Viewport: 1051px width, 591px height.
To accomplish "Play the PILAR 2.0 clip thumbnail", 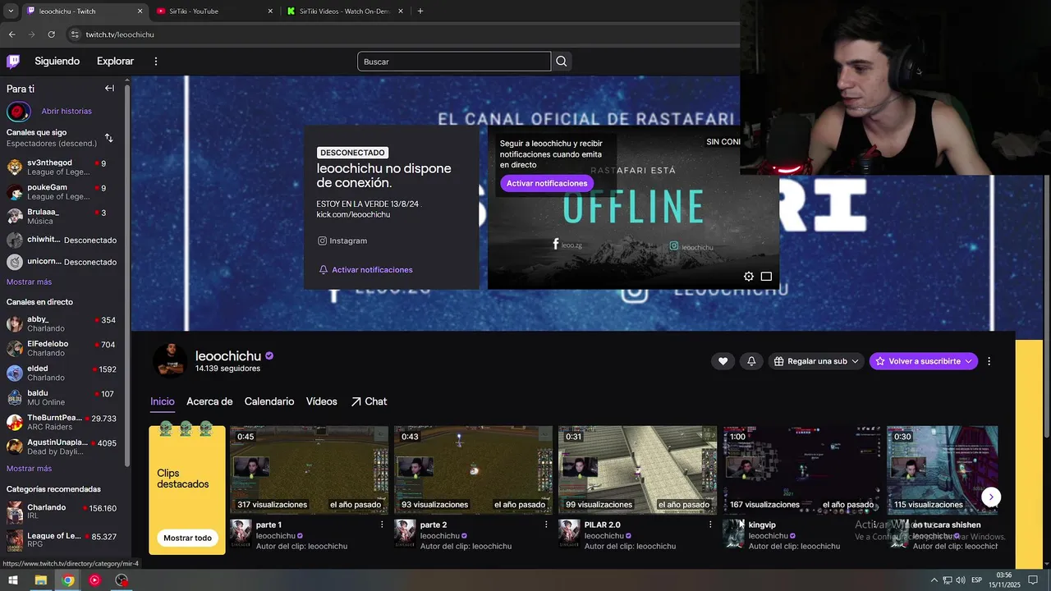I will [637, 470].
